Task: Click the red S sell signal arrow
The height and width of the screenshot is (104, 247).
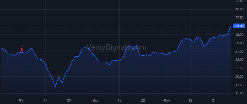Action: (x=22, y=50)
